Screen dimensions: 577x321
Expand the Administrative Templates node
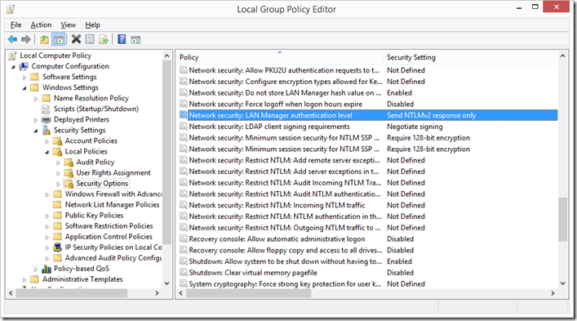[24, 280]
